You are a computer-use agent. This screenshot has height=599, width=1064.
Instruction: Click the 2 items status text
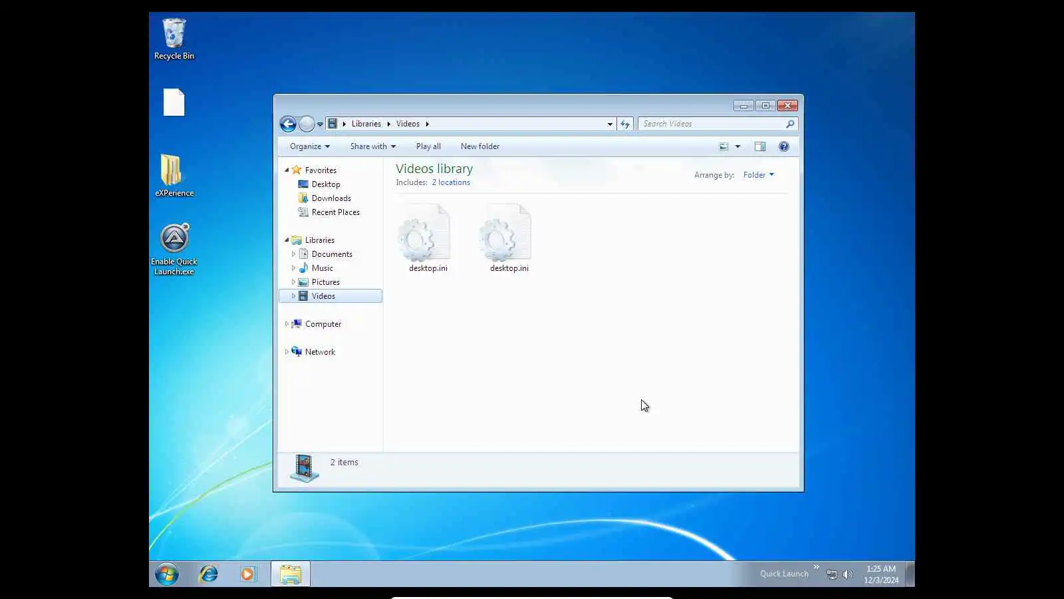[344, 463]
